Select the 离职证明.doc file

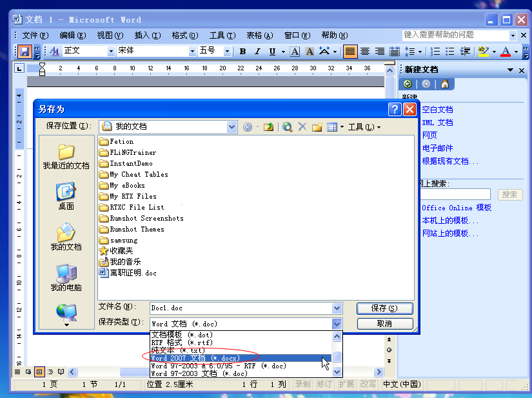pyautogui.click(x=128, y=273)
